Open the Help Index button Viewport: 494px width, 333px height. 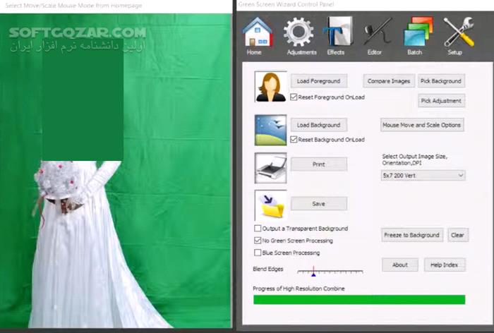pyautogui.click(x=444, y=265)
